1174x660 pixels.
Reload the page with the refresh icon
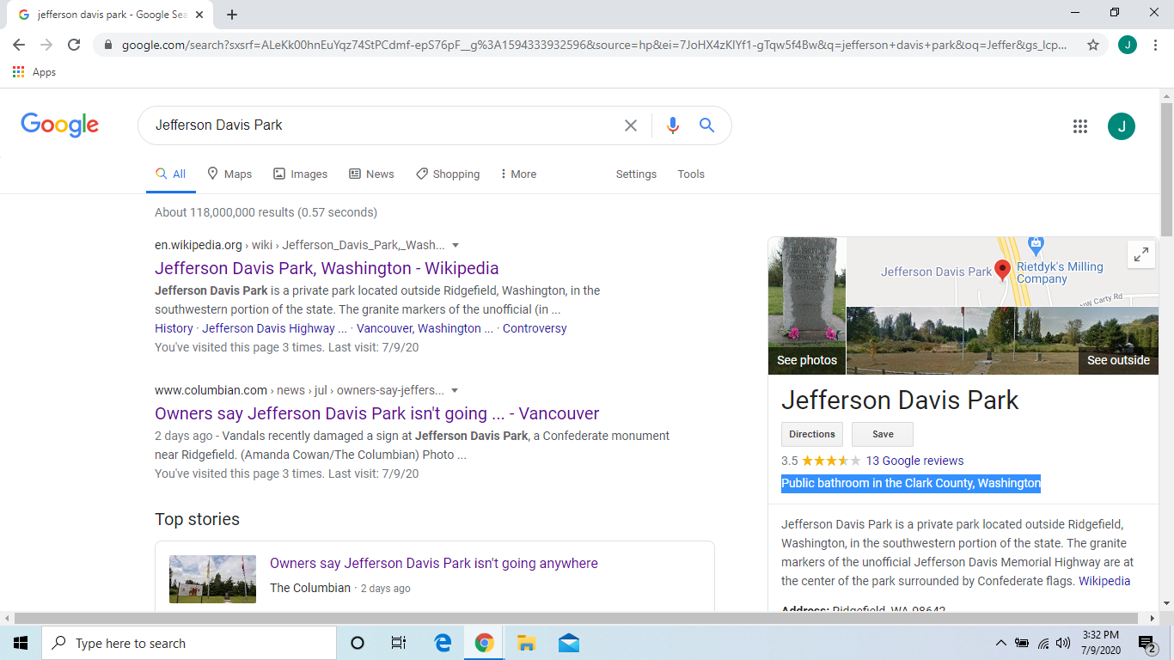point(74,45)
